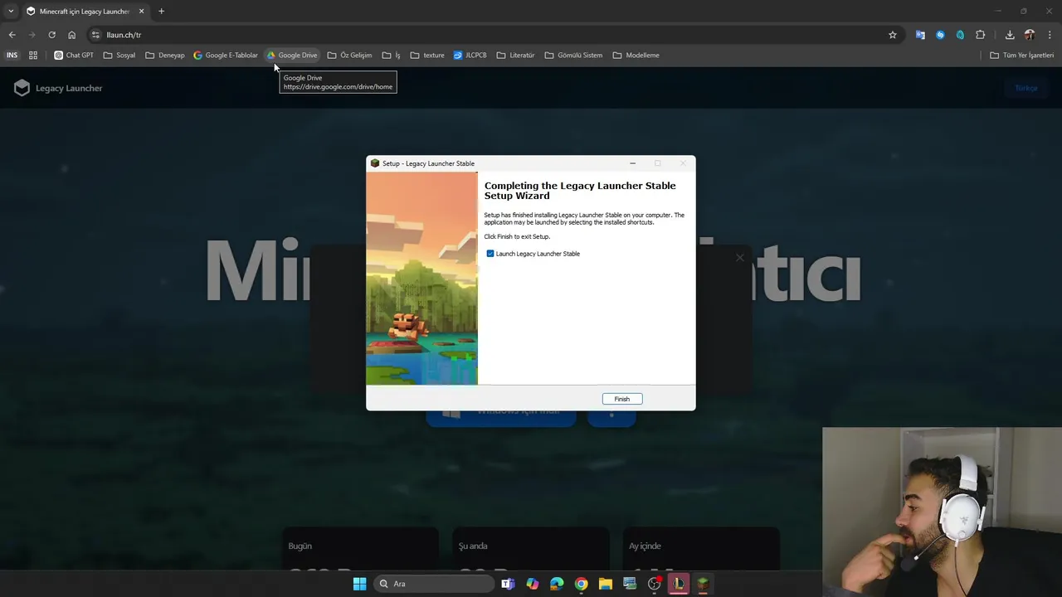The image size is (1062, 597).
Task: Open Chrome downloads icon
Action: click(x=1010, y=35)
